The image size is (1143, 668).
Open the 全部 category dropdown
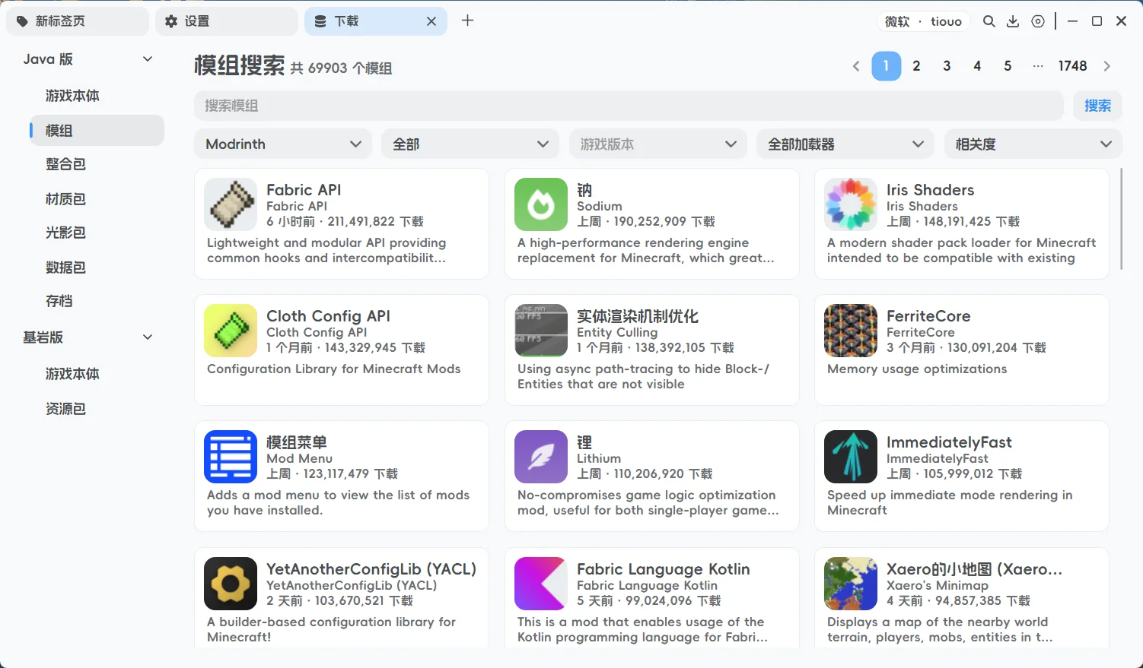(470, 144)
